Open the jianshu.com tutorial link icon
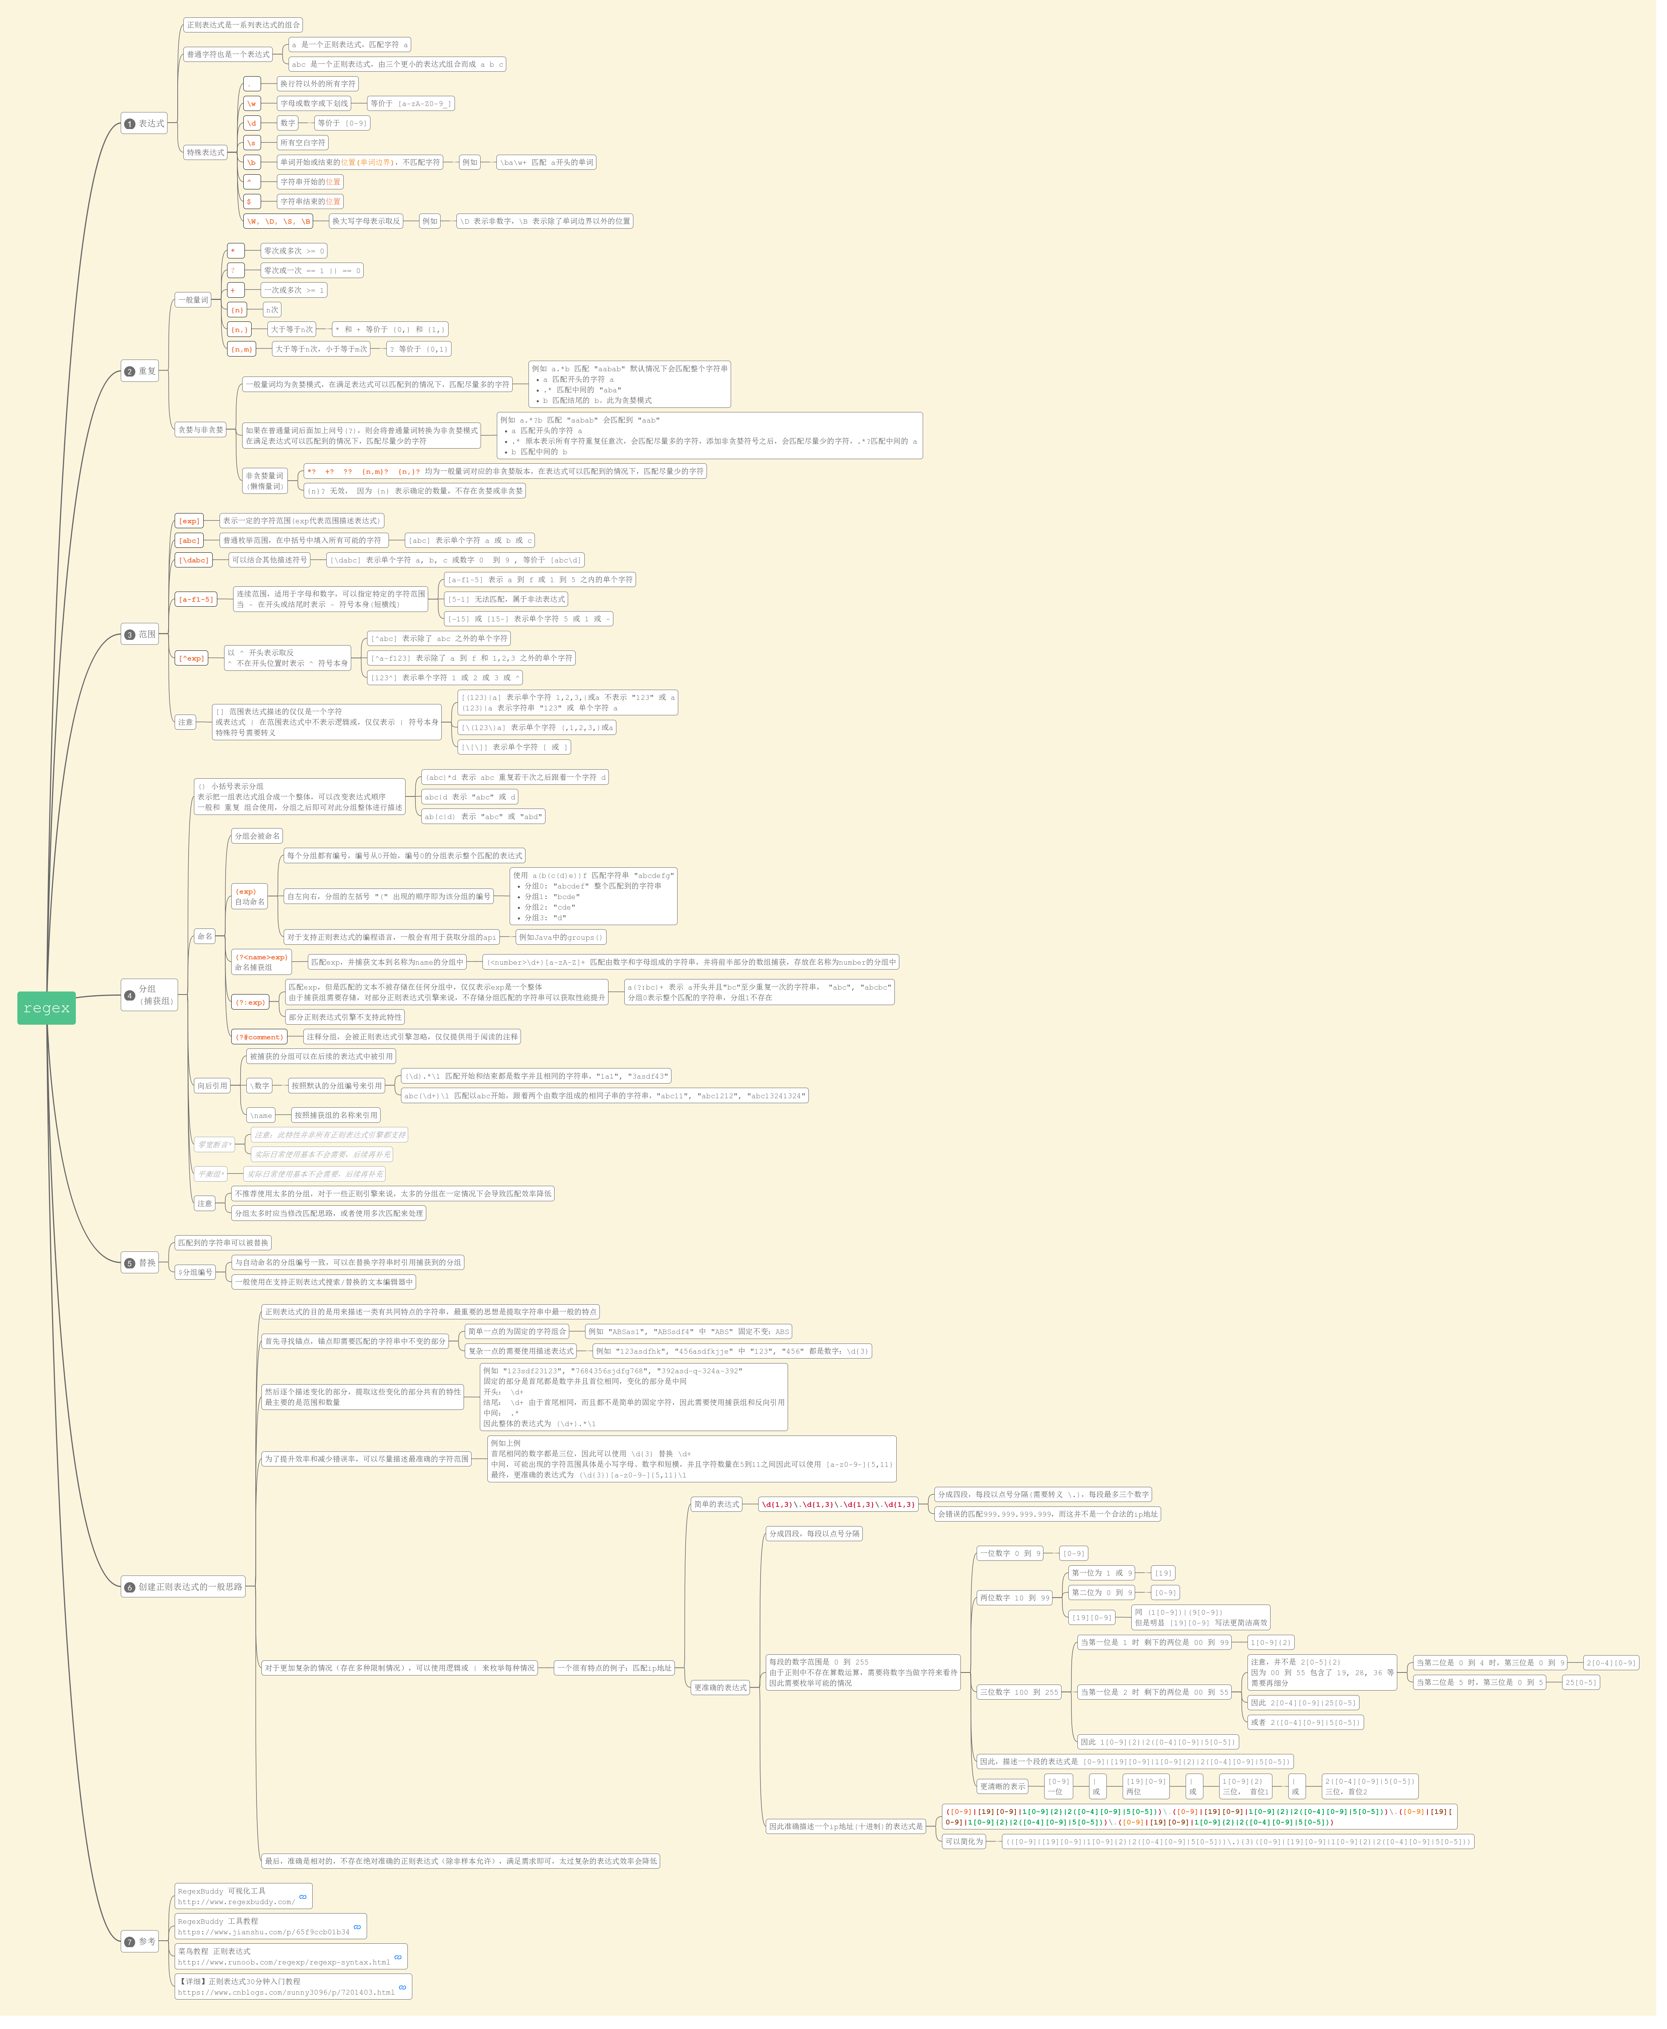This screenshot has width=1667, height=2029. coord(357,1926)
